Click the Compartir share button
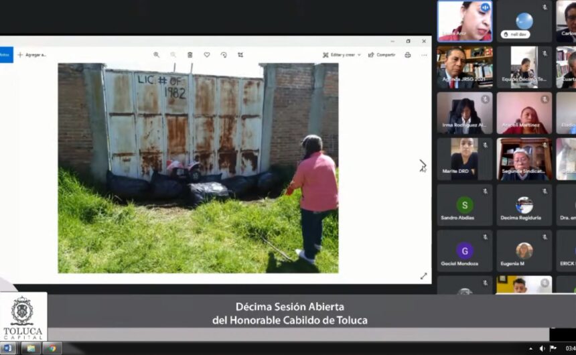The image size is (576, 355). point(382,55)
